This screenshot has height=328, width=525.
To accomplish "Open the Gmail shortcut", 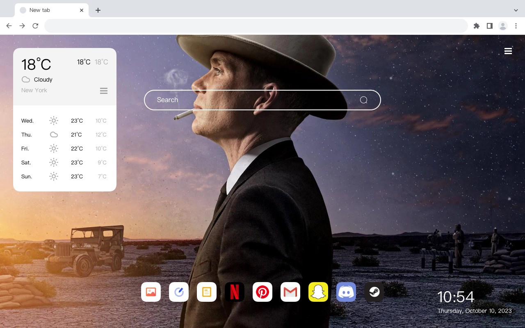I will (x=290, y=292).
